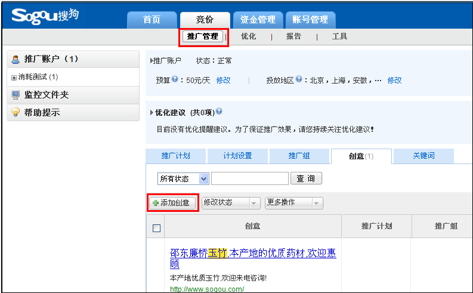This screenshot has height=293, width=473.
Task: Open the 资金管理 top tab
Action: coord(258,20)
